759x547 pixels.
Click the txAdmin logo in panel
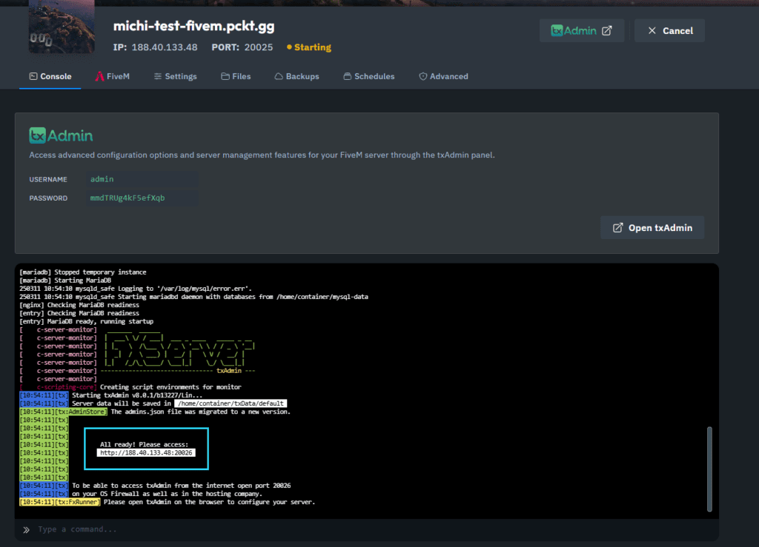pyautogui.click(x=61, y=135)
